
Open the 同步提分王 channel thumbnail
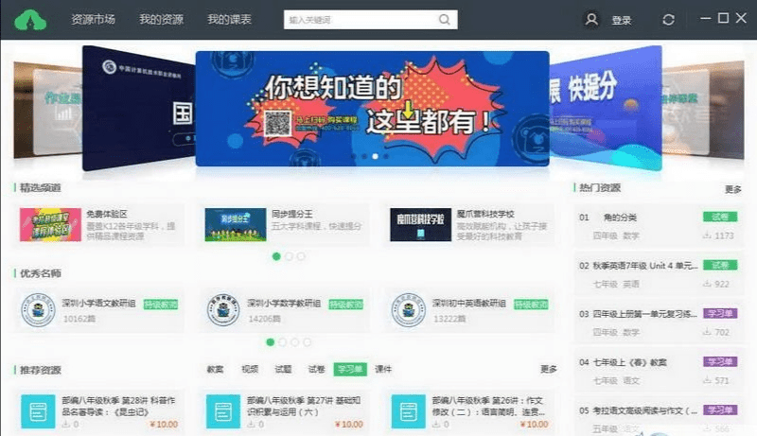point(235,224)
